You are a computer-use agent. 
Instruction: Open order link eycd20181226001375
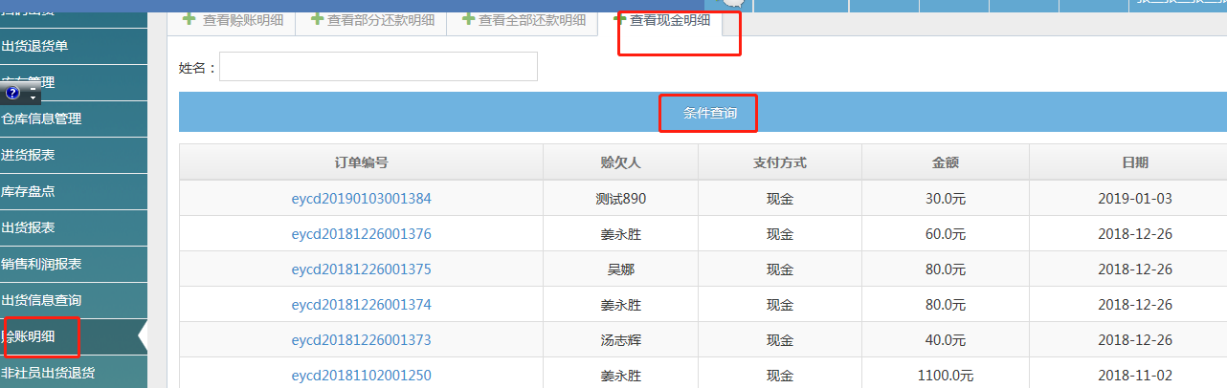click(361, 269)
